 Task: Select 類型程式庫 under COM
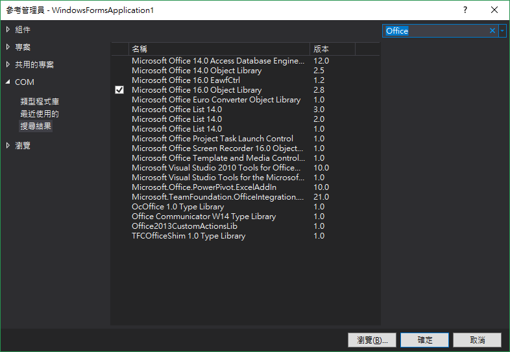(x=40, y=101)
